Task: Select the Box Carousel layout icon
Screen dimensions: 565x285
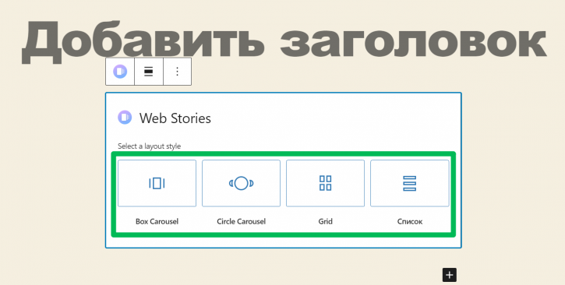Action: (157, 183)
